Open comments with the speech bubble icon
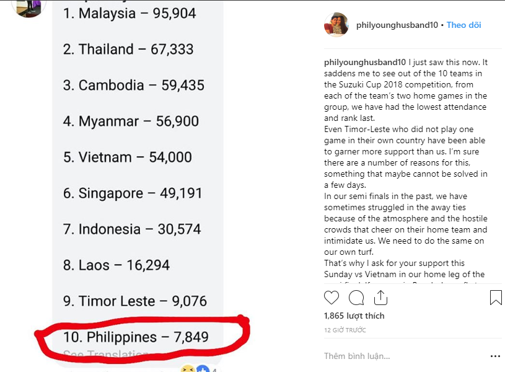 click(356, 298)
